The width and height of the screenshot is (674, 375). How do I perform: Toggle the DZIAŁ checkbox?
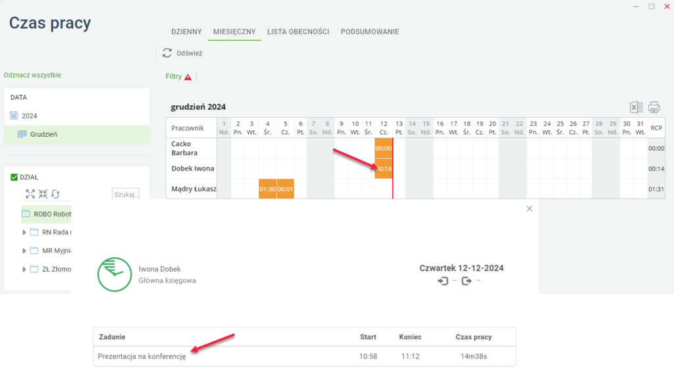[14, 177]
